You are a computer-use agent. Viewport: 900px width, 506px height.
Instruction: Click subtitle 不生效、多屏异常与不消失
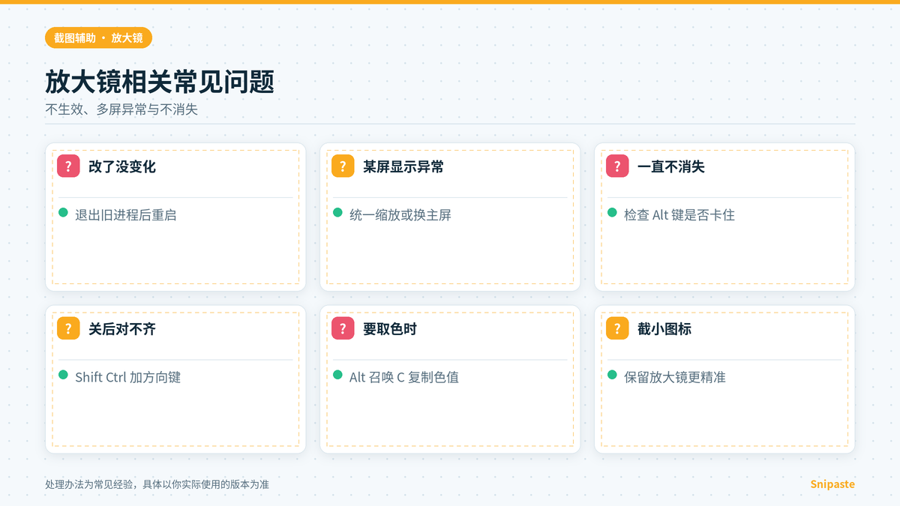coord(121,109)
